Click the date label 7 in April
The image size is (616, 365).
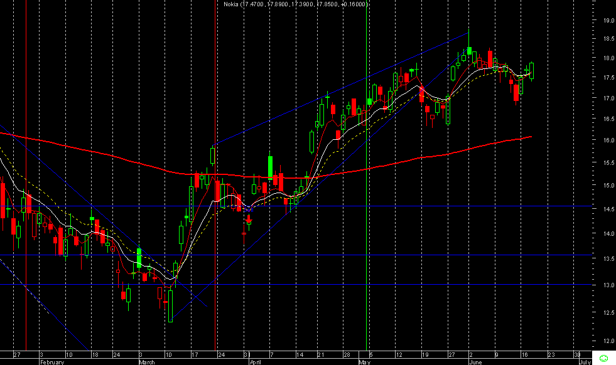click(271, 355)
